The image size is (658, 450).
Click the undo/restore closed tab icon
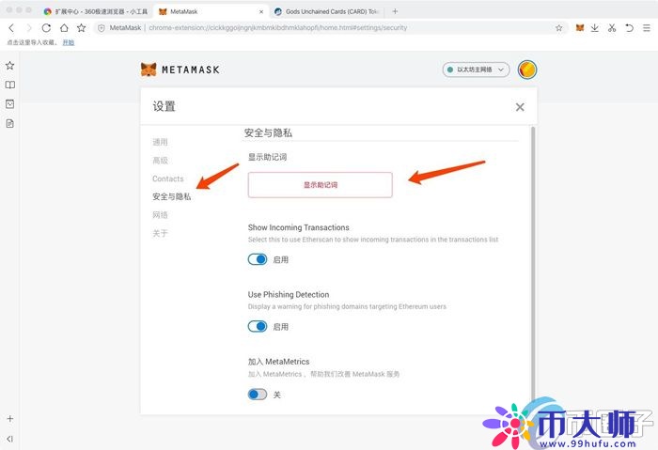point(629,27)
